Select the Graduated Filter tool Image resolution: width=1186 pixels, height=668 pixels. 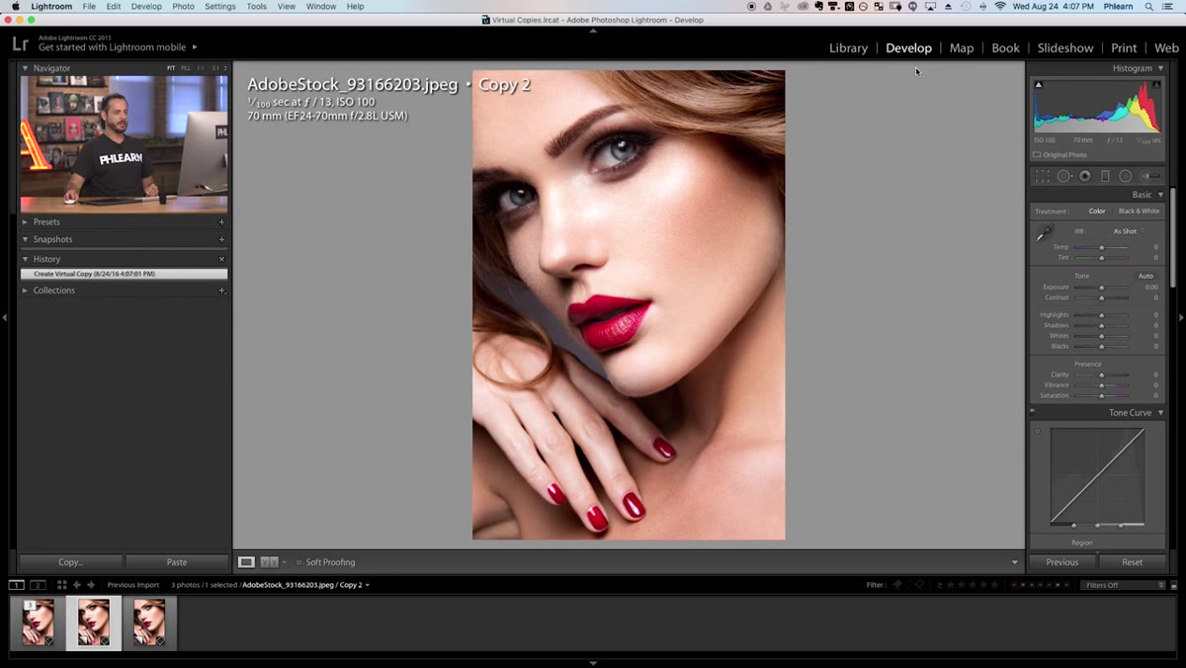1105,176
